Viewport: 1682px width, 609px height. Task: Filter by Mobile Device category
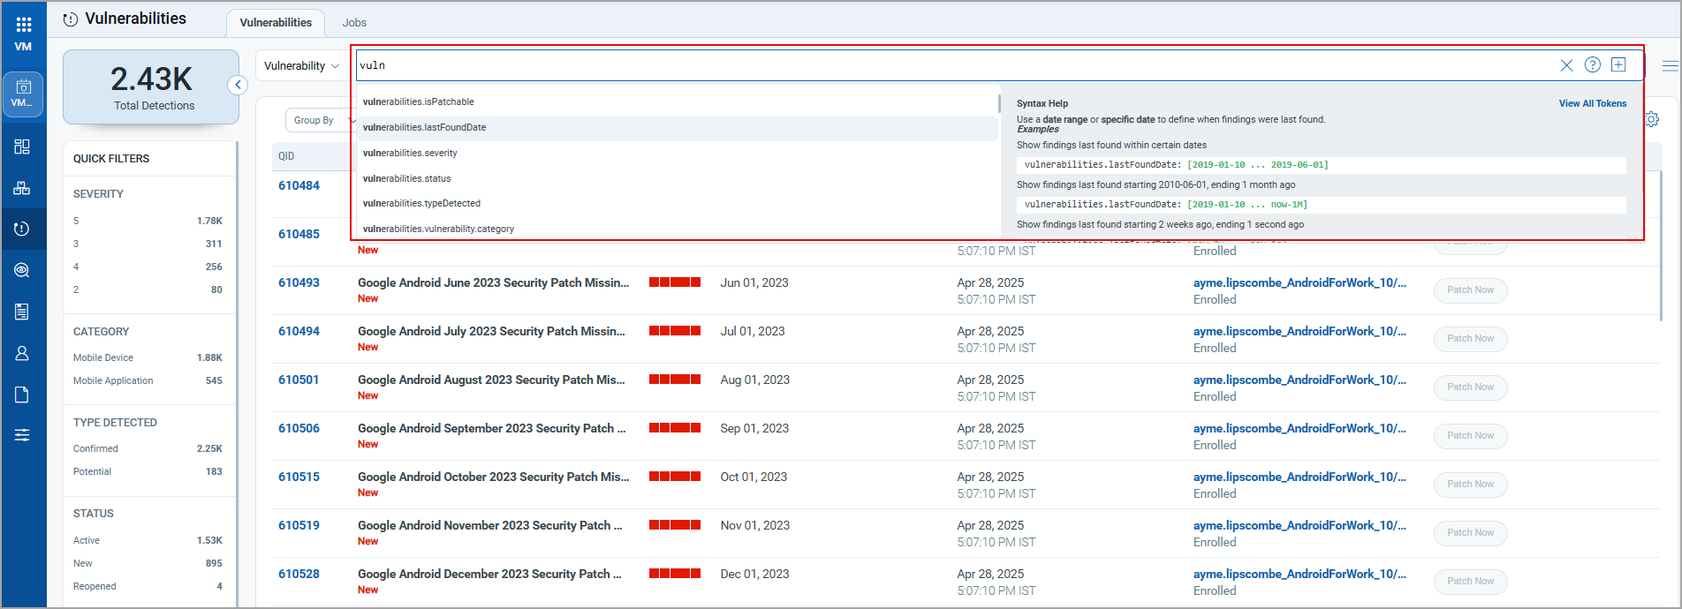pos(103,357)
